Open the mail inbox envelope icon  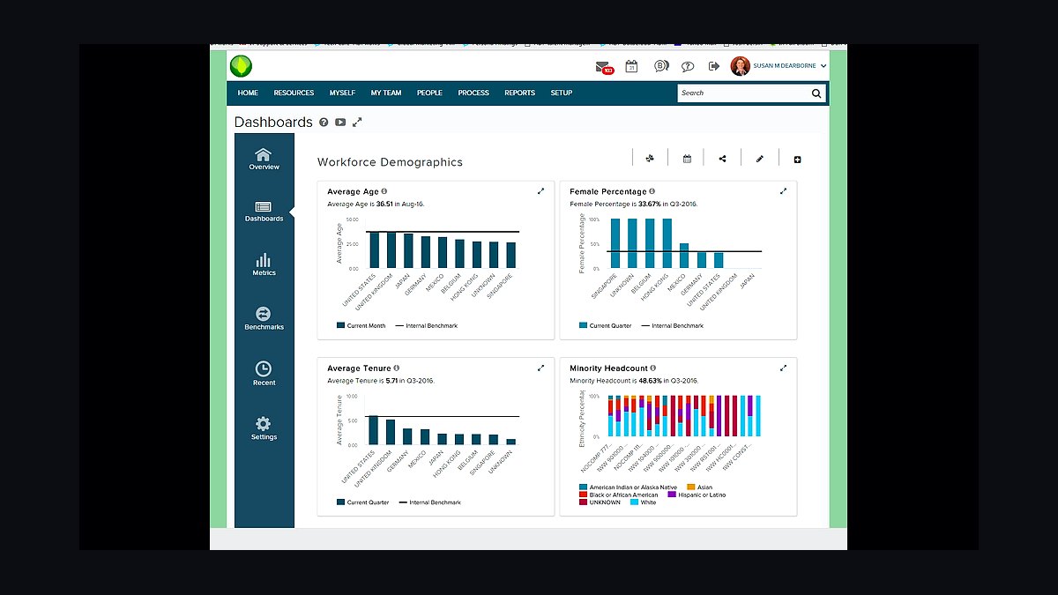[x=603, y=66]
